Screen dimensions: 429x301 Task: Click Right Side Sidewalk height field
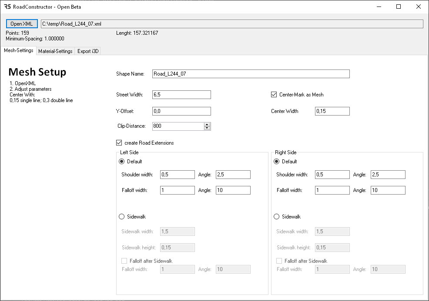point(332,248)
